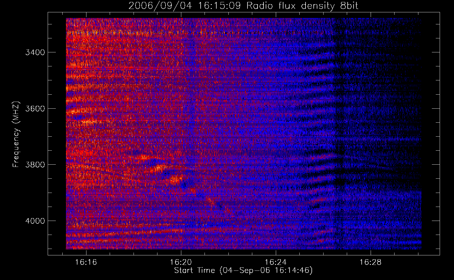Click the 16:28 time tick label
Image resolution: width=454 pixels, height=280 pixels.
coord(371,262)
